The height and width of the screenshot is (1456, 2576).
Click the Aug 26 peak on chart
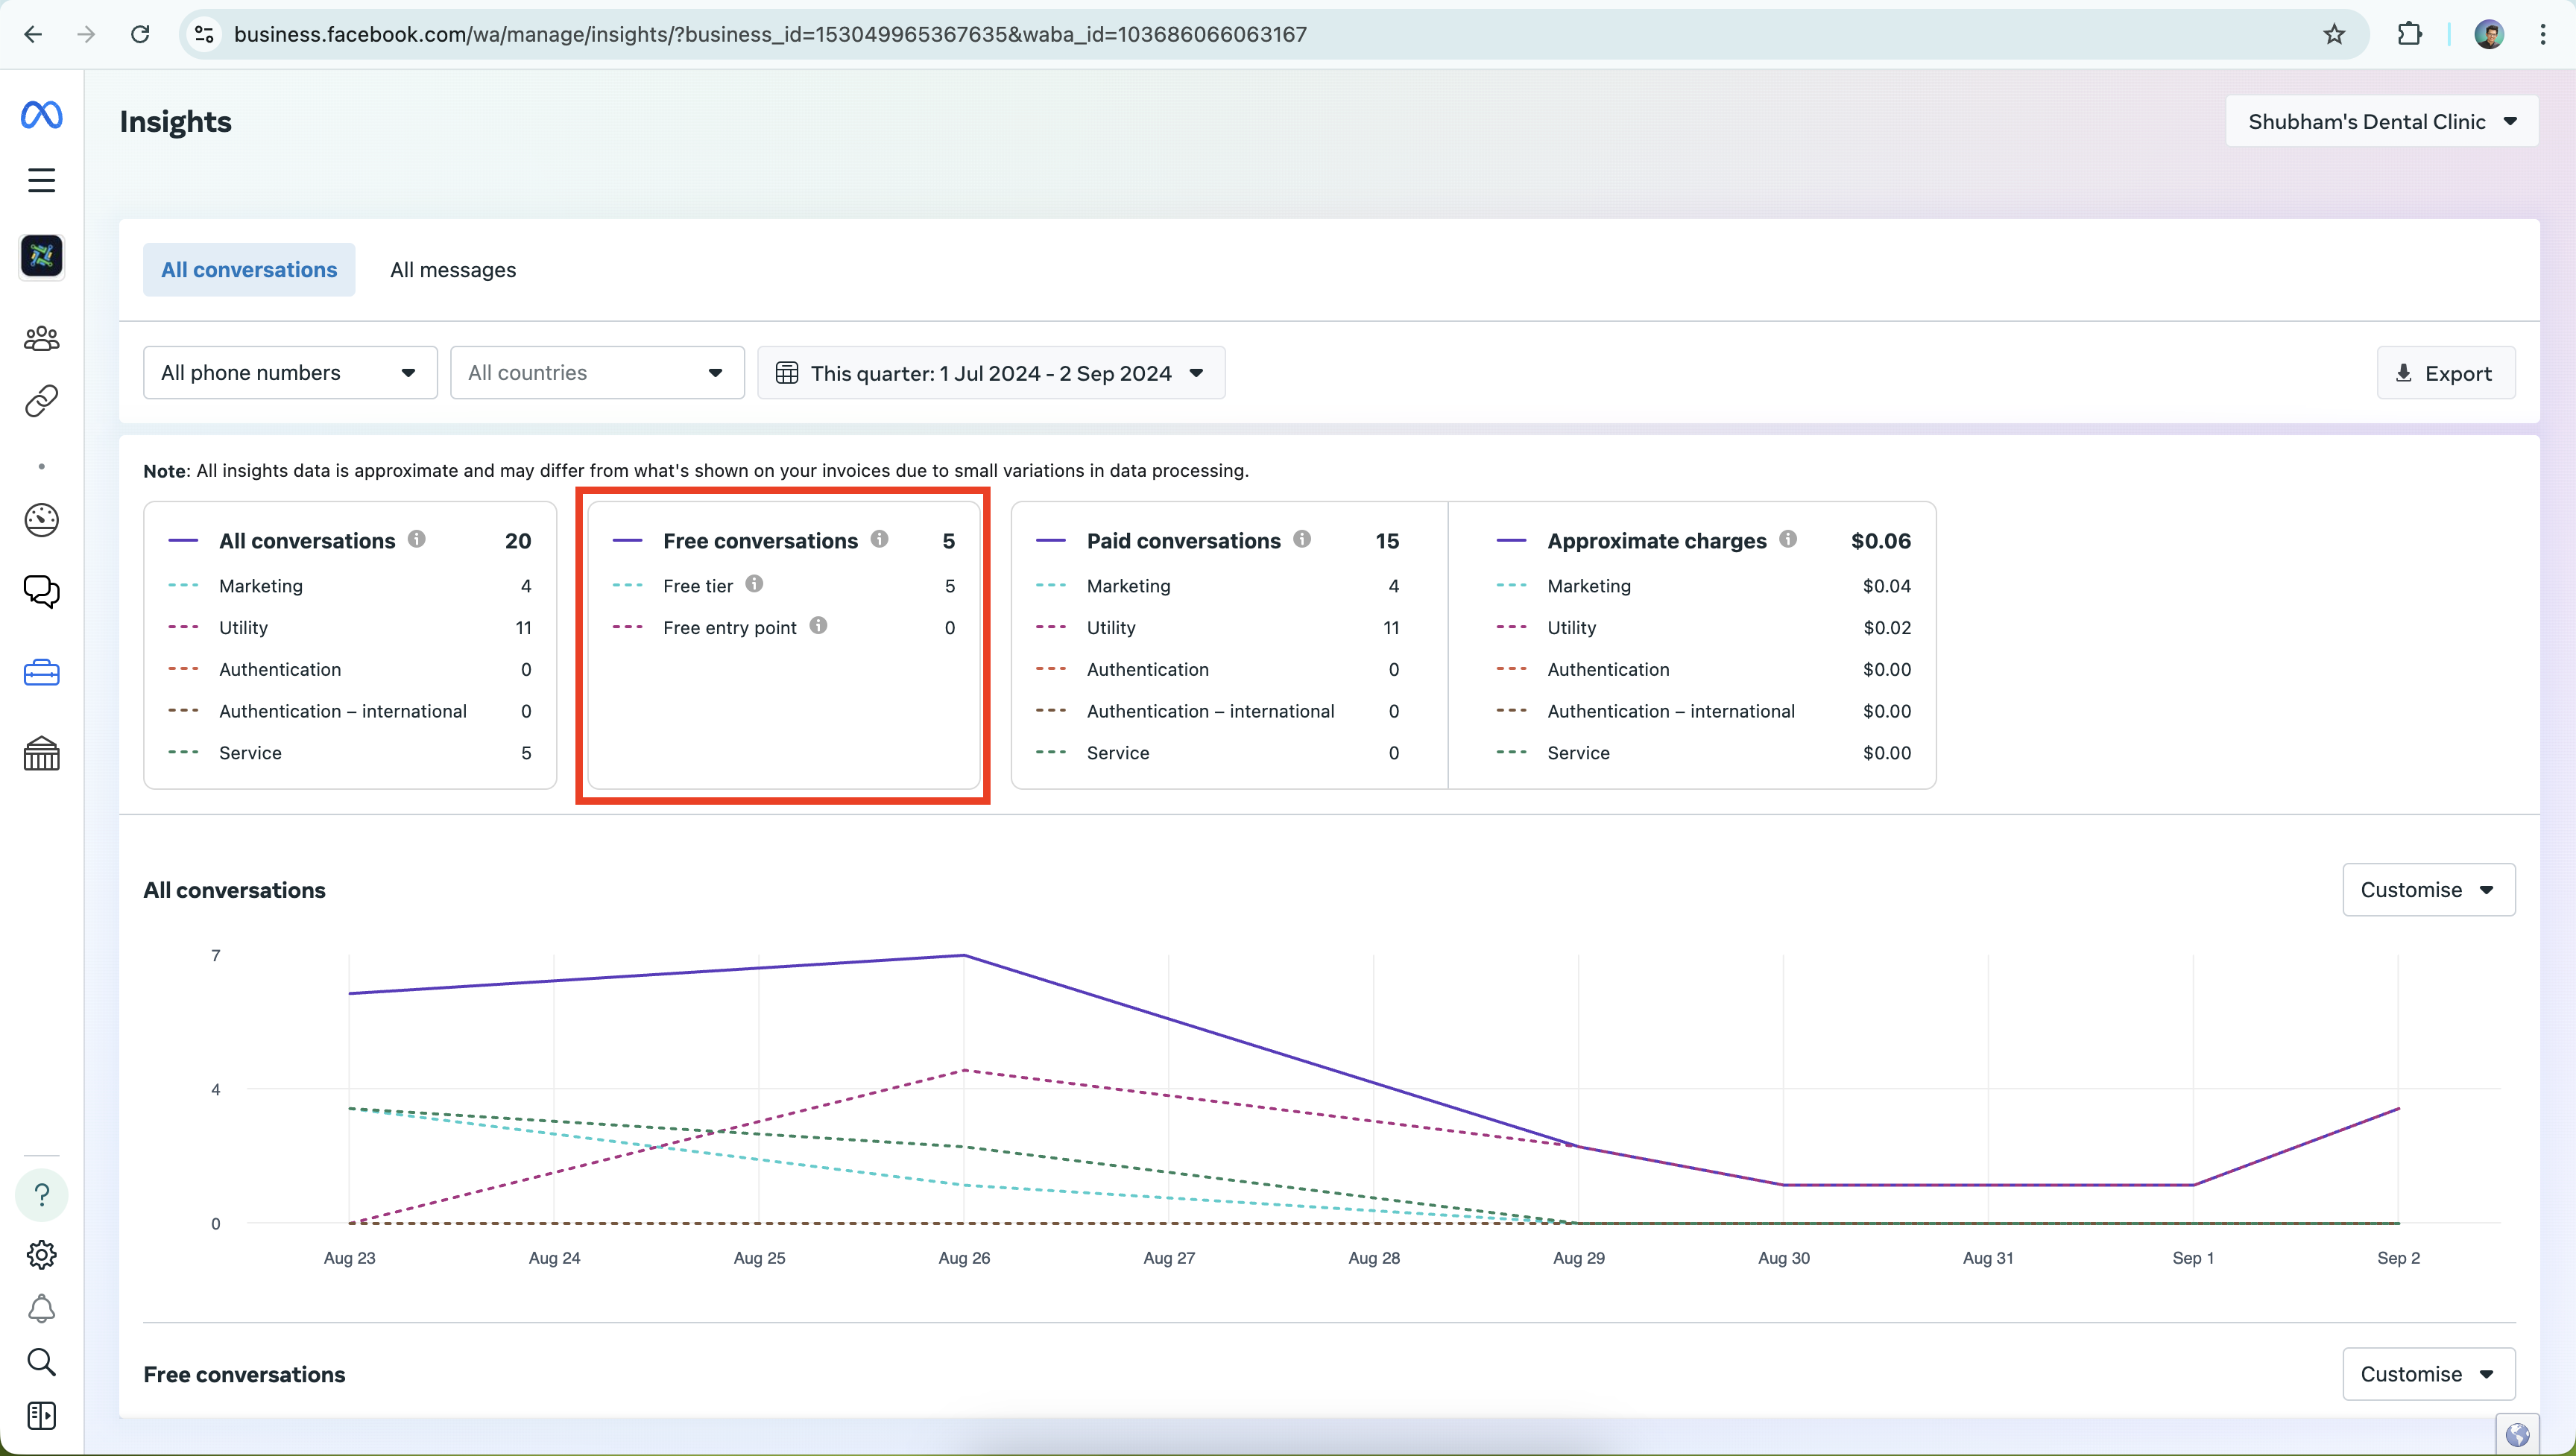click(x=964, y=955)
